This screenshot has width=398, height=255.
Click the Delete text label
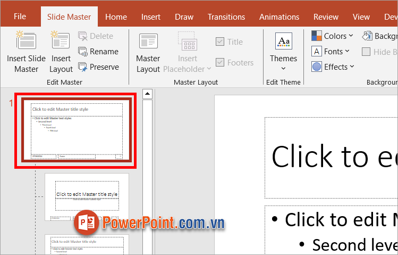click(101, 36)
